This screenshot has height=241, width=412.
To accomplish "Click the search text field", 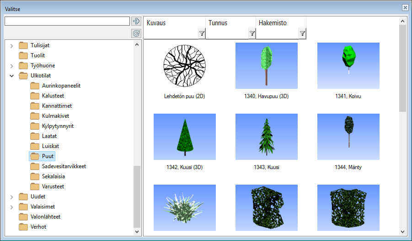I will [x=67, y=21].
